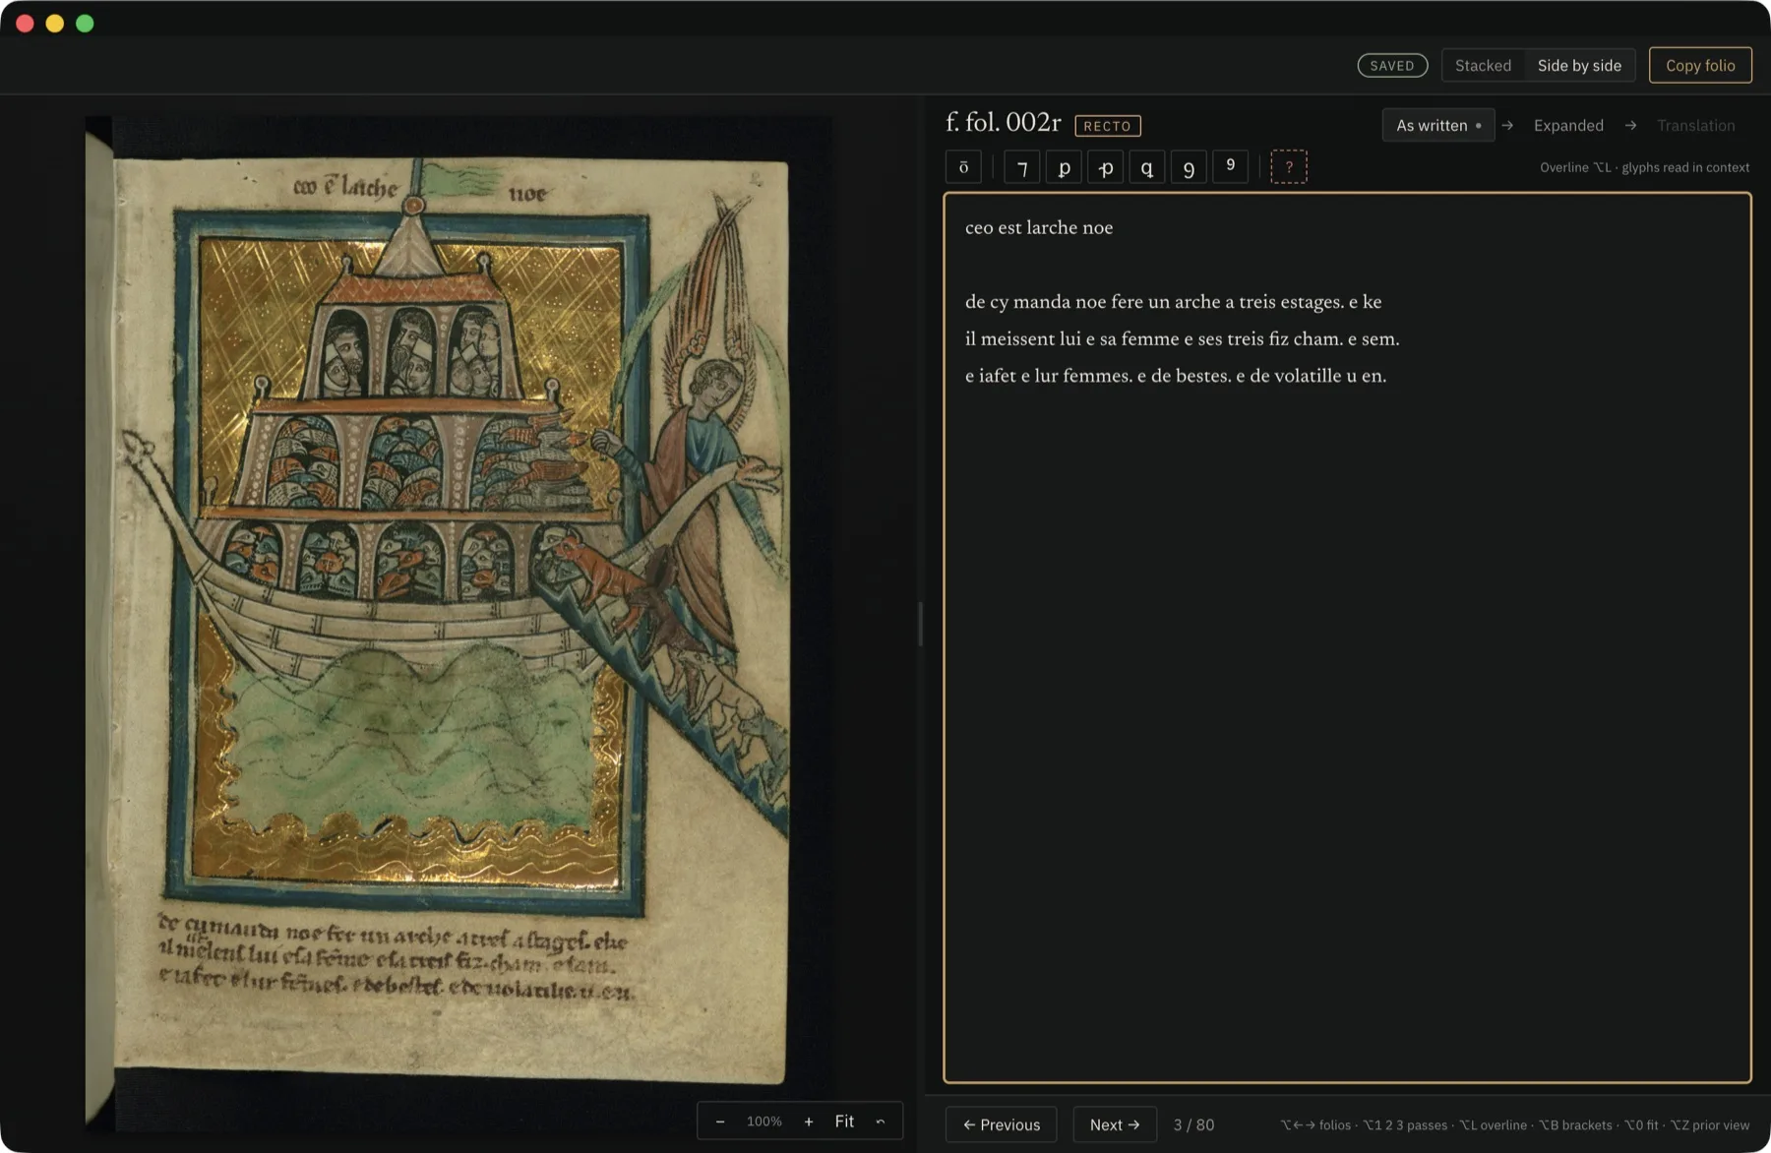This screenshot has width=1771, height=1153.
Task: Select the As written pass
Action: click(1438, 125)
